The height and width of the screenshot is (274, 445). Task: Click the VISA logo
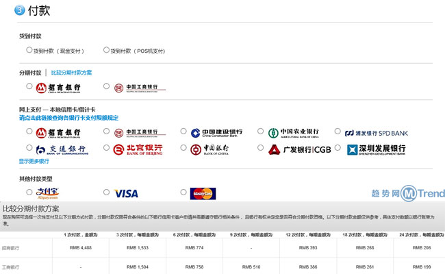pyautogui.click(x=126, y=194)
